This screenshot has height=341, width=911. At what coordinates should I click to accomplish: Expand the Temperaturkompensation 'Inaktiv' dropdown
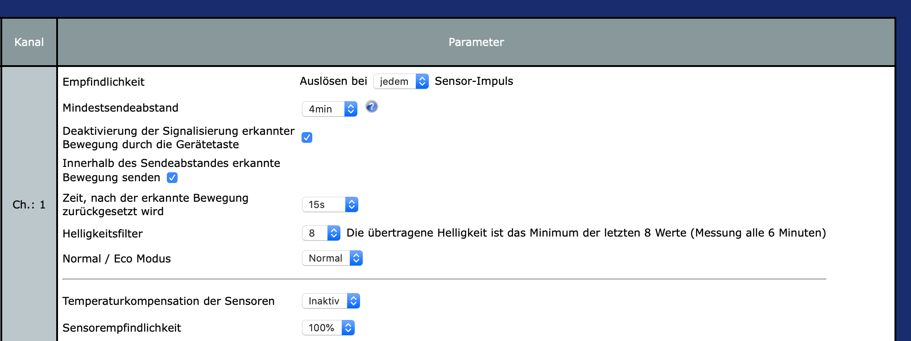point(331,301)
